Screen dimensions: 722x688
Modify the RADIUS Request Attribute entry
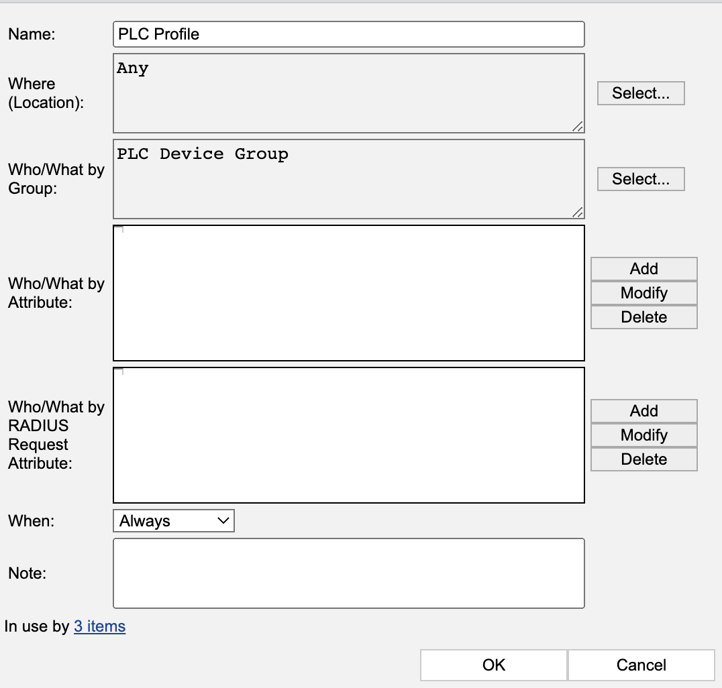click(x=643, y=435)
